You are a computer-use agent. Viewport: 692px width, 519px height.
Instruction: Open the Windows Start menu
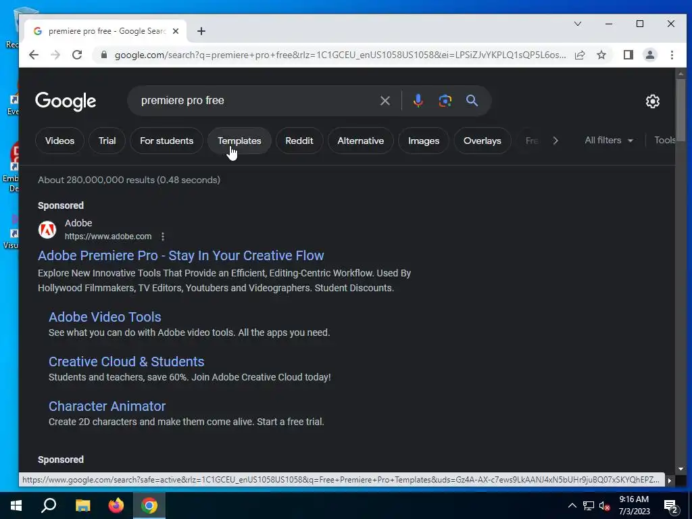16,505
